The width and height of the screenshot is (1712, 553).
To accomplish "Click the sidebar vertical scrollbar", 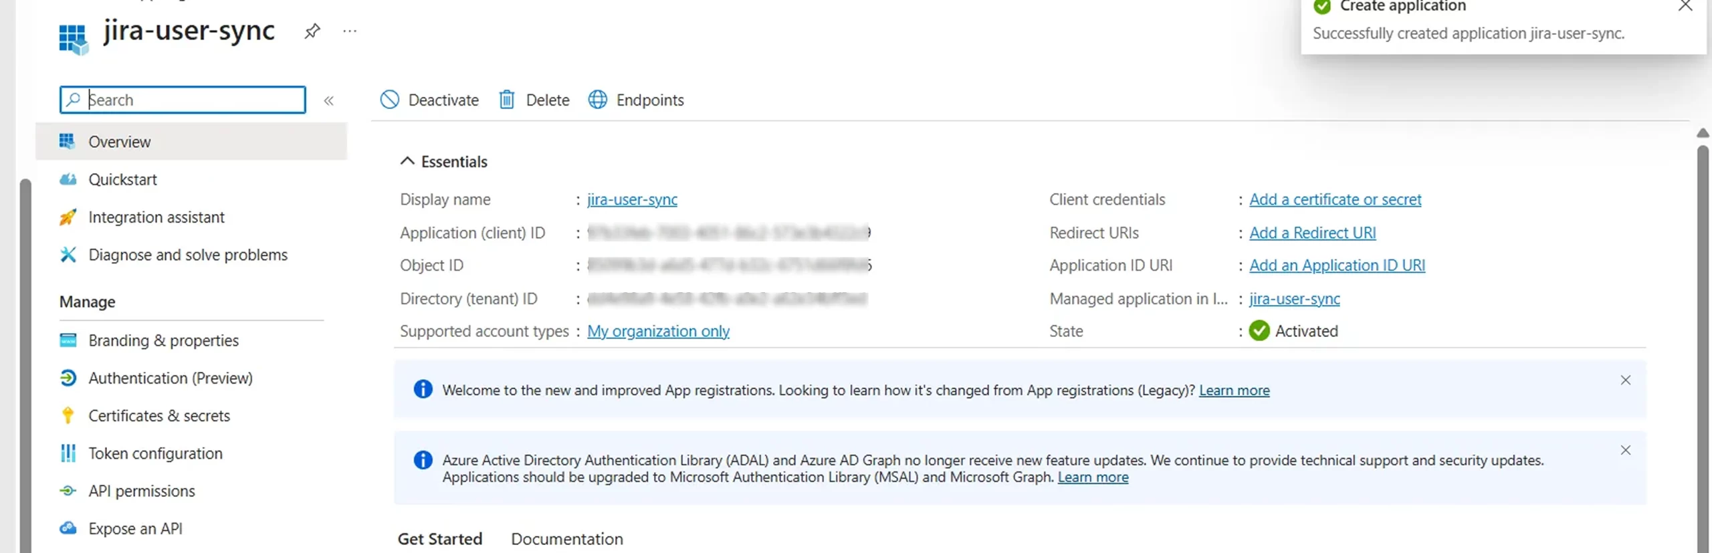I will [25, 365].
